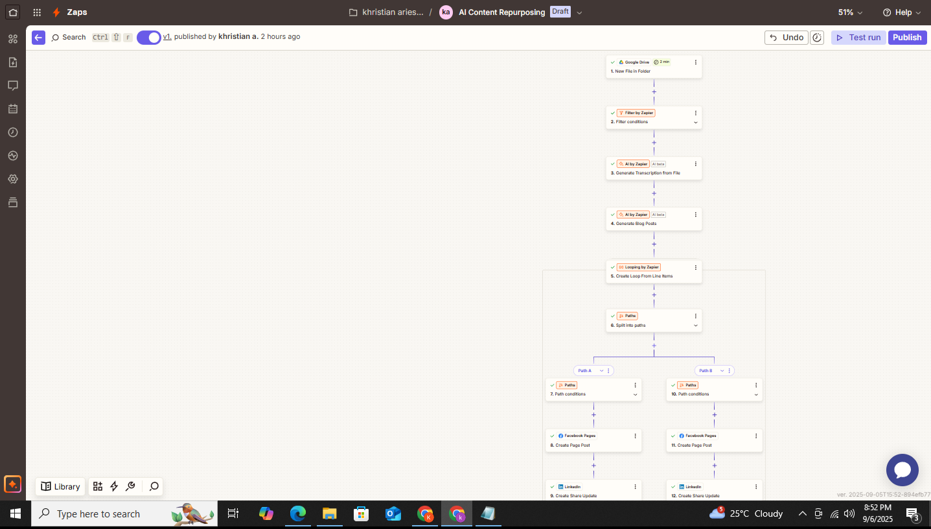Click the Zaps title in the header
Image resolution: width=931 pixels, height=529 pixels.
point(77,12)
